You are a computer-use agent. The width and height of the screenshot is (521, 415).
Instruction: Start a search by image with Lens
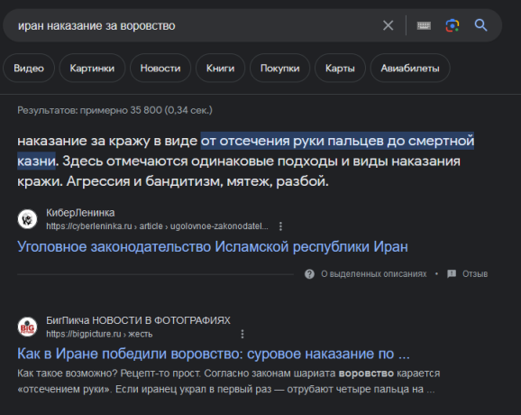[452, 25]
